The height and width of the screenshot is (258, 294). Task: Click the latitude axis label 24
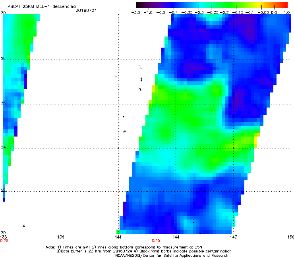click(3, 147)
